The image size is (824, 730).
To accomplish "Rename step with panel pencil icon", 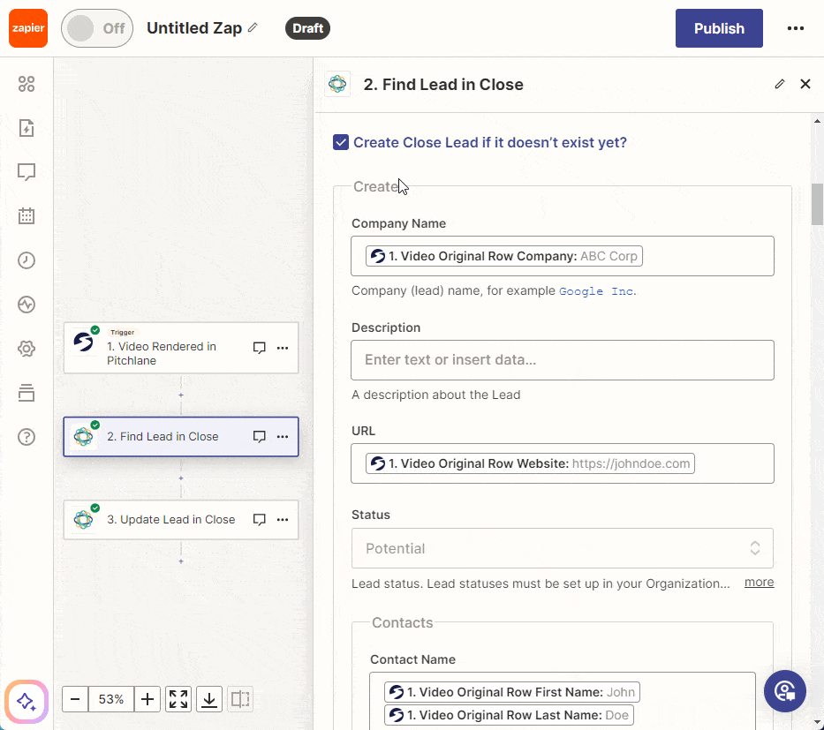I will click(780, 84).
